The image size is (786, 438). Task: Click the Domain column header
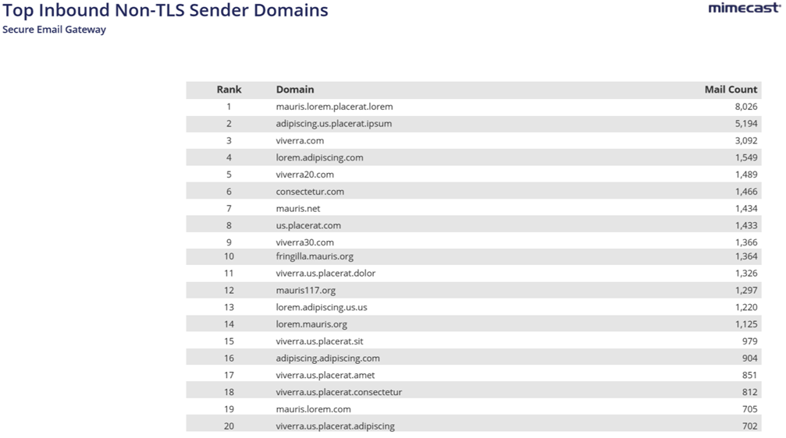(x=295, y=90)
